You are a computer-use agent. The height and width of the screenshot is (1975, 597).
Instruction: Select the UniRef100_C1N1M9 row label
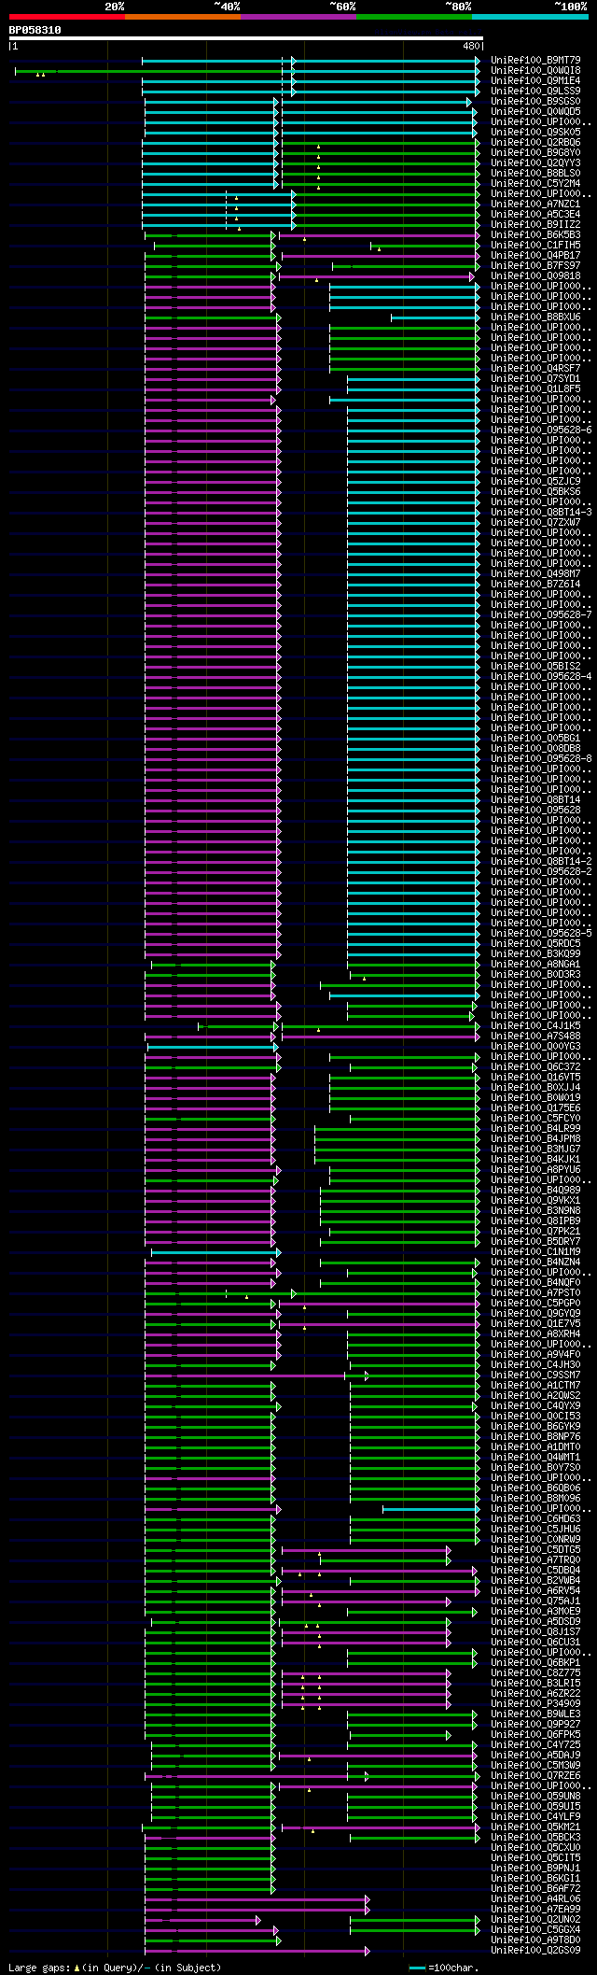[x=535, y=1251]
